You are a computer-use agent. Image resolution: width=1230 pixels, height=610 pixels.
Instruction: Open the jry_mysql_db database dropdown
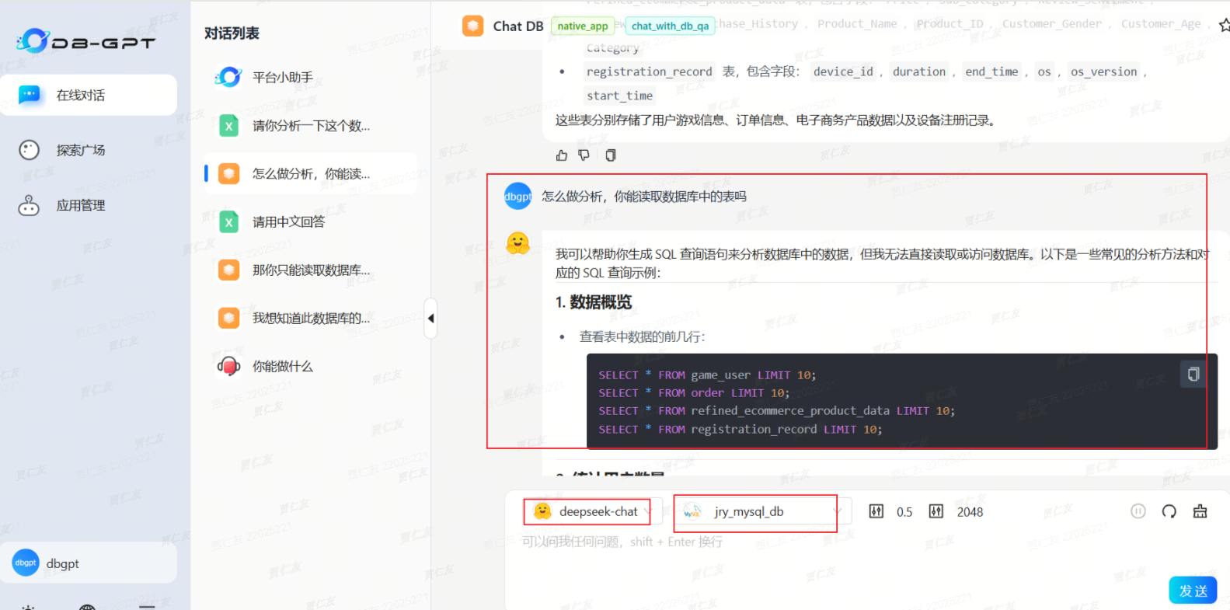(763, 511)
